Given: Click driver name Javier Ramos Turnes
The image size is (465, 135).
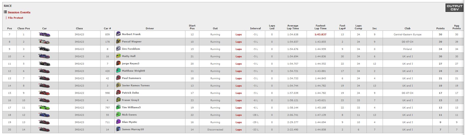Looking at the screenshot, I should (136, 86).
